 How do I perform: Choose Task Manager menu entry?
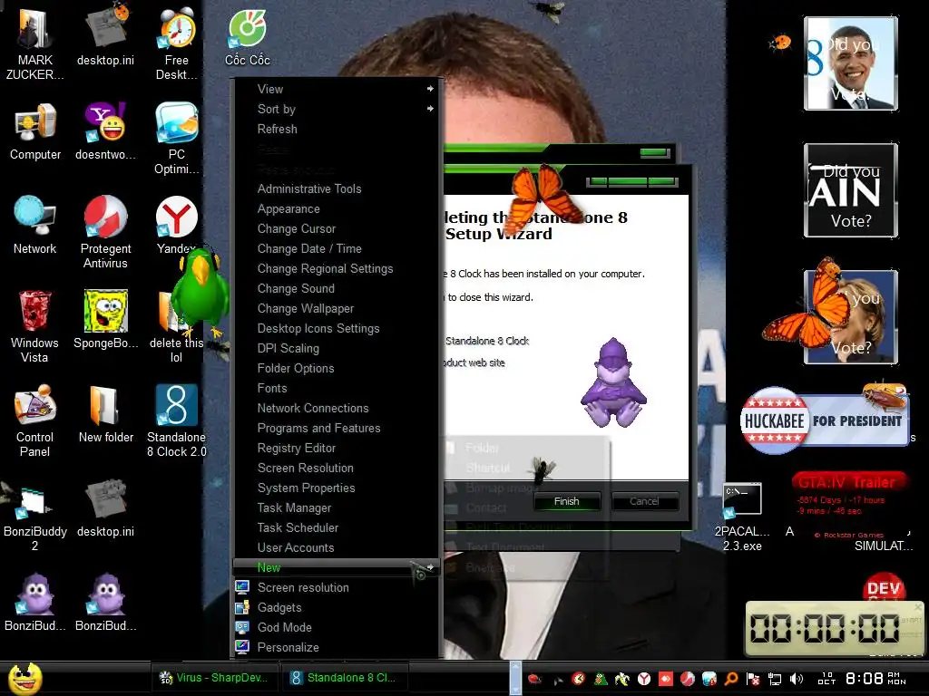point(337,507)
